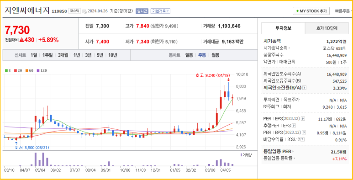Screen dimensions: 353x180
Task: Click the 시가 value 7,400
Action: [102, 42]
